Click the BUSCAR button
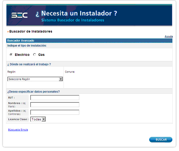The width and height of the screenshot is (179, 151). point(161,139)
